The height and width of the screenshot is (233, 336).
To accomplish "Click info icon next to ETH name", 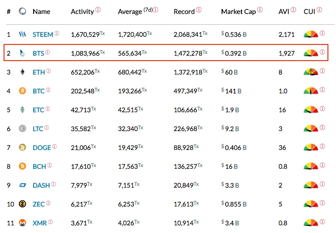I will [x=48, y=71].
